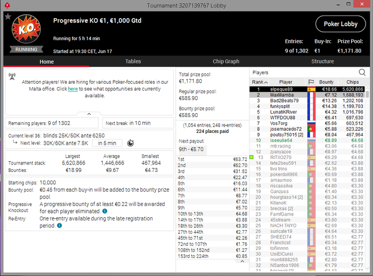Click 'Next break: in 10 min' box
This screenshot has width=373, height=276.
pyautogui.click(x=138, y=123)
